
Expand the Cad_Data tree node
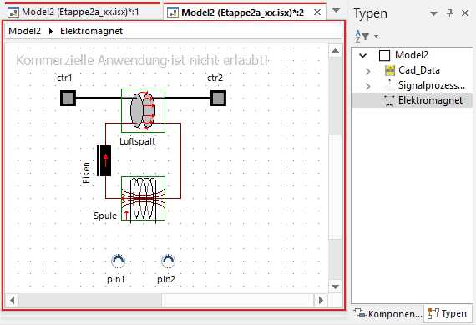(x=368, y=71)
